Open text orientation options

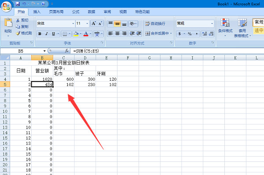133,24
